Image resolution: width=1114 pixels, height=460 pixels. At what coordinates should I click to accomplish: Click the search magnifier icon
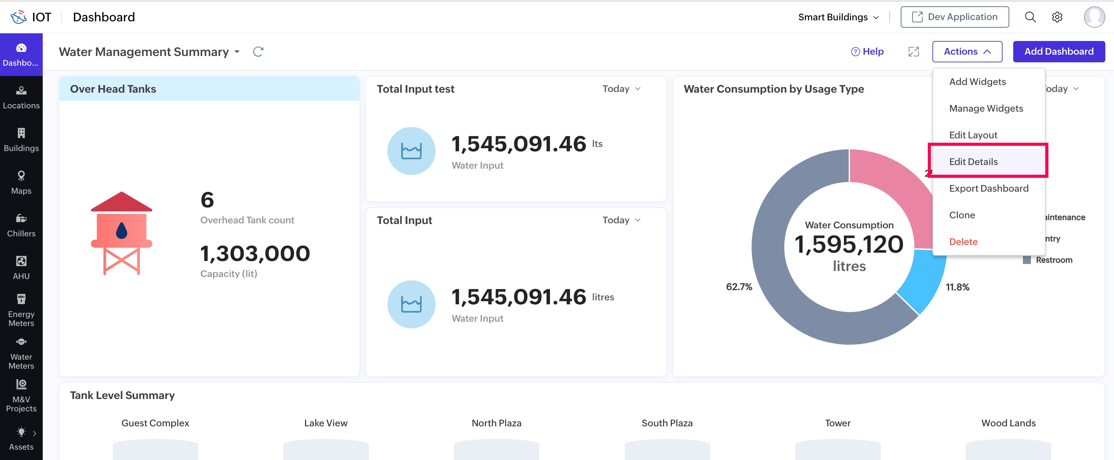(1030, 17)
